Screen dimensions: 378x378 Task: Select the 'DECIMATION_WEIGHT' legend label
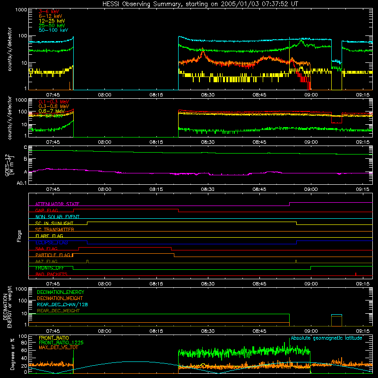(x=60, y=298)
